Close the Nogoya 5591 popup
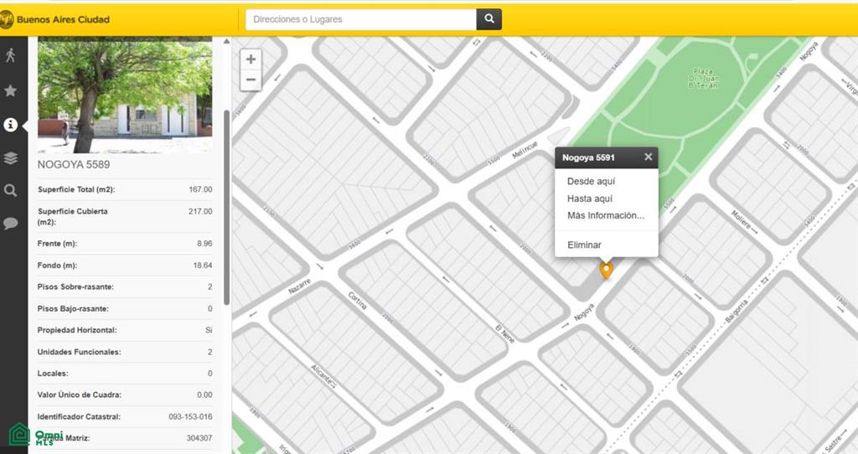This screenshot has height=454, width=858. point(648,157)
